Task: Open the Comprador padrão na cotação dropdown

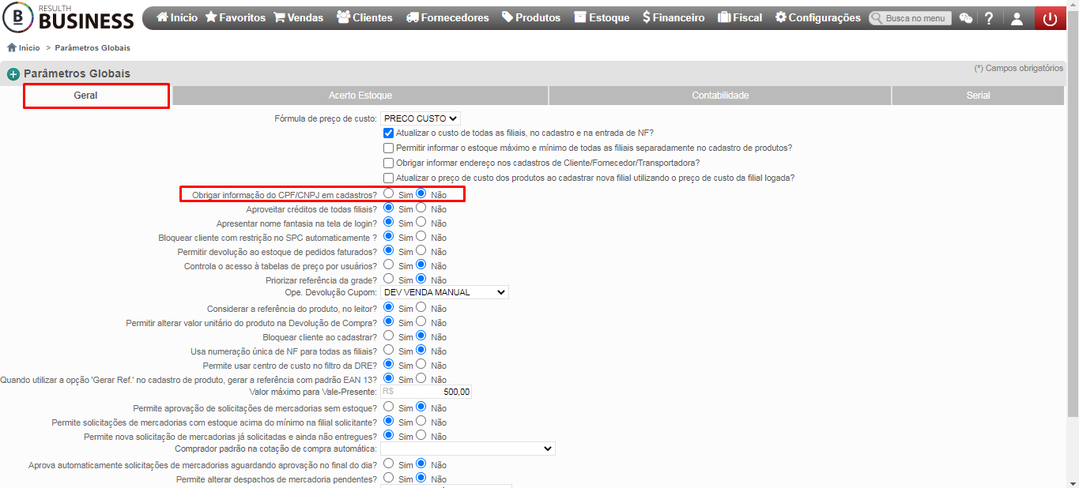Action: 468,449
